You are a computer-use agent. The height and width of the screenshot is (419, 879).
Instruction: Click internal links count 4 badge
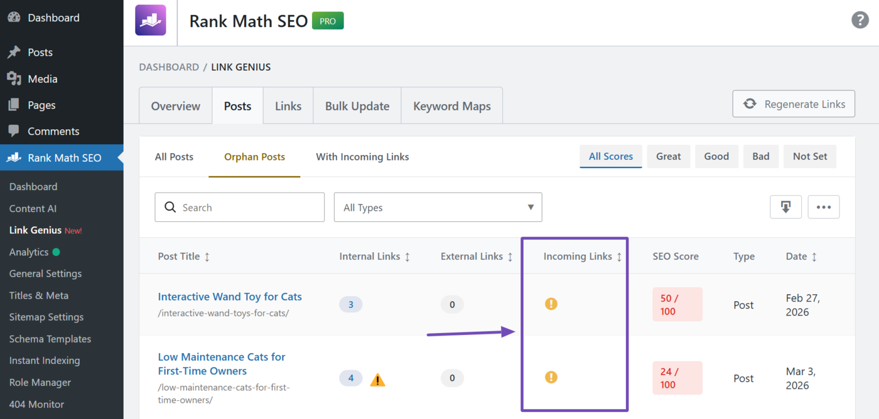(351, 378)
